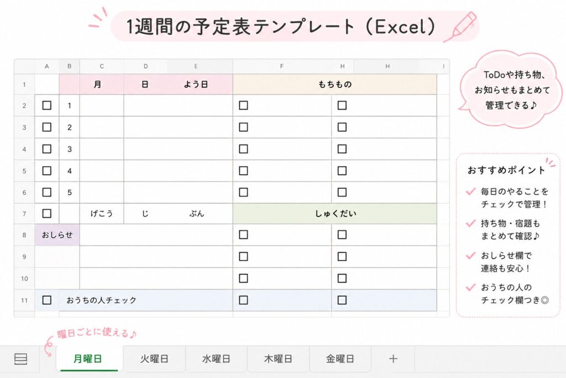Screen dimensions: 566x378
Task: Click the pencil icon in the title banner
Action: [x=460, y=27]
